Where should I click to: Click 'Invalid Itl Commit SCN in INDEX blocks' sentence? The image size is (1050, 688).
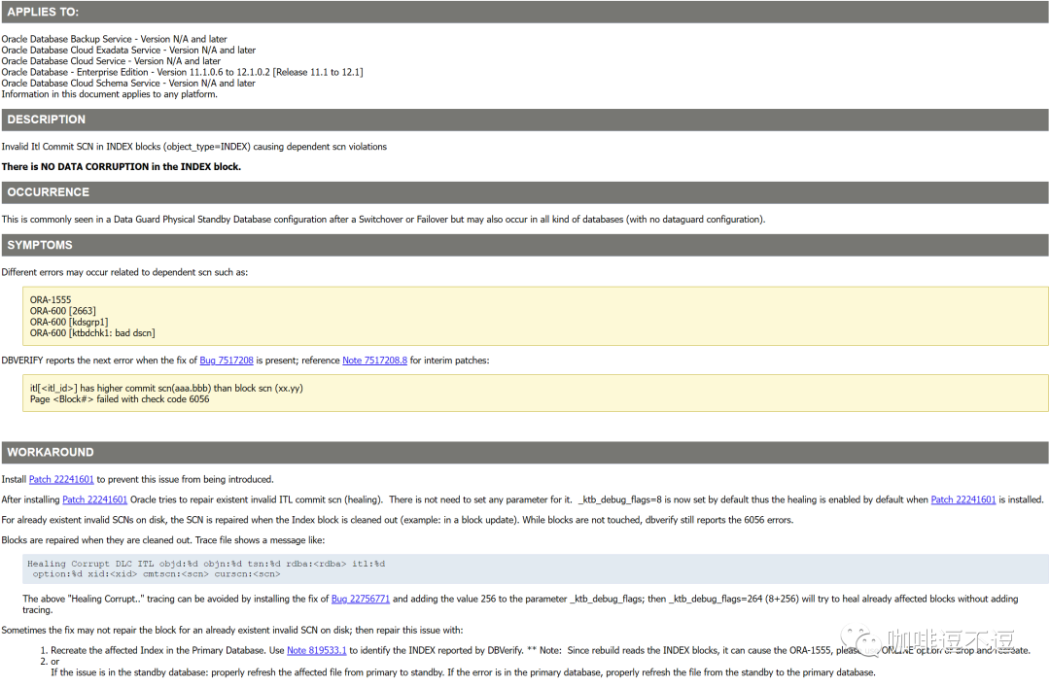(194, 147)
